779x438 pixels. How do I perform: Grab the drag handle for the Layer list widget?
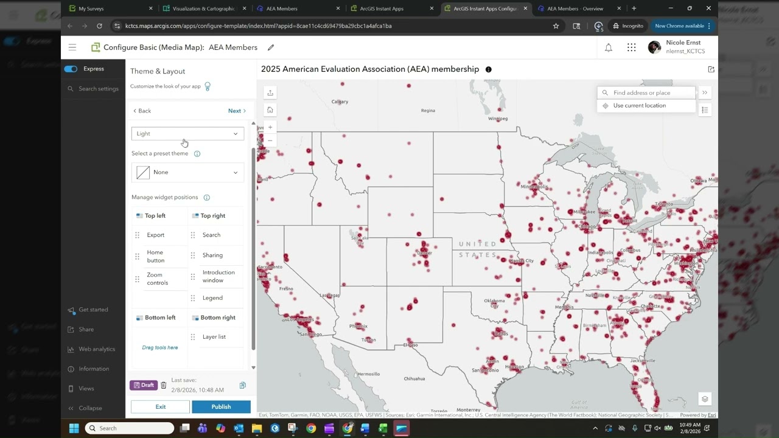click(x=193, y=337)
